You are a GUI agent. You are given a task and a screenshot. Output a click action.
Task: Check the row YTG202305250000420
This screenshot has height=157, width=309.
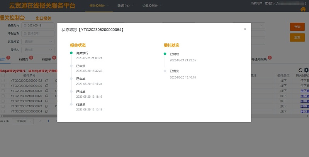pyautogui.click(x=3, y=85)
